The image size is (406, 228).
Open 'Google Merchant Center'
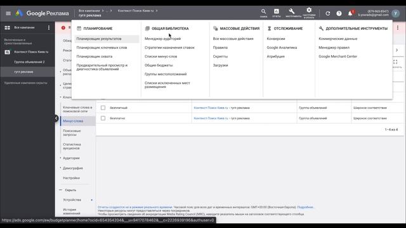(337, 56)
